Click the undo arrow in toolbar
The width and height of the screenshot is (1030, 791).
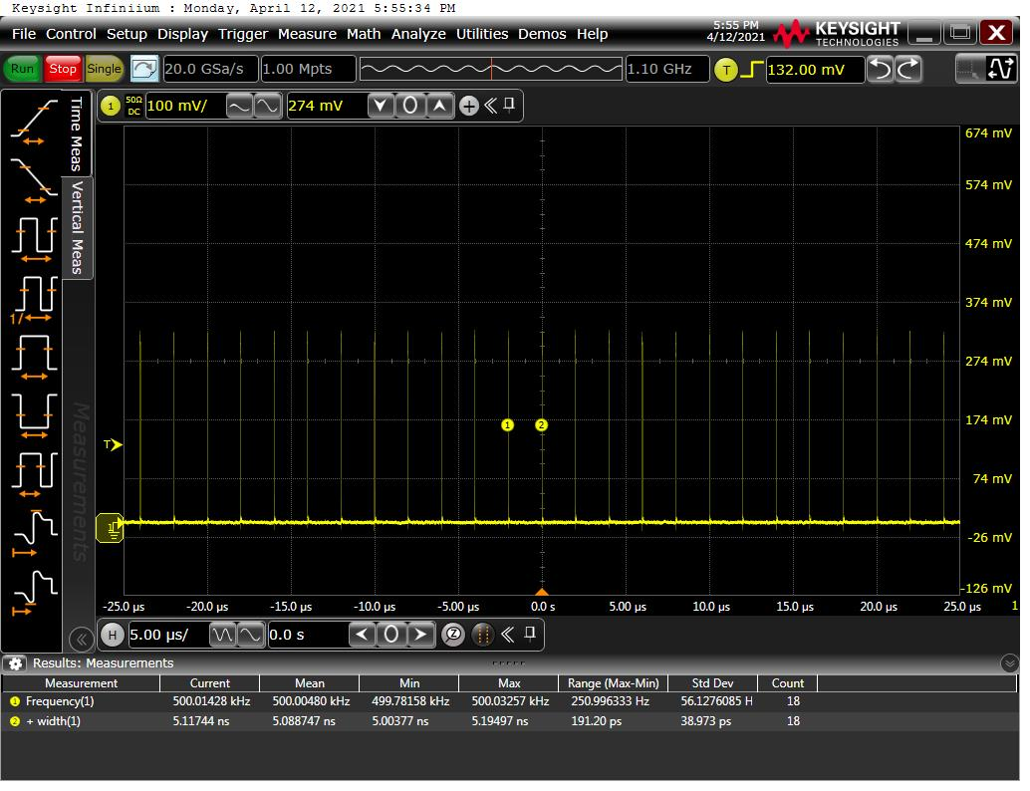tap(880, 69)
